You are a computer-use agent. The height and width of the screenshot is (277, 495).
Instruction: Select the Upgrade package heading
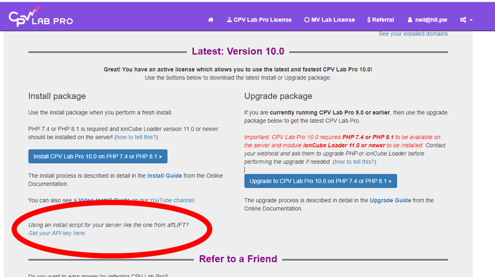coord(278,96)
